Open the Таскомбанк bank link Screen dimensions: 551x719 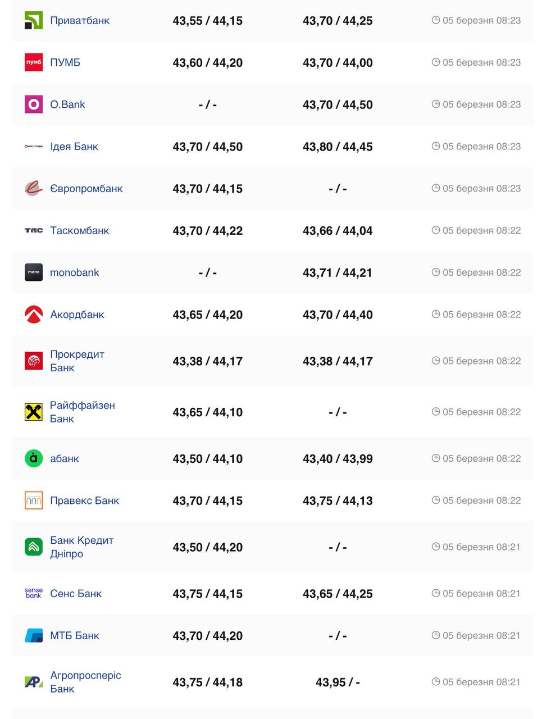click(80, 231)
